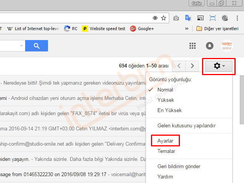Open the Interbim account avatar
This screenshot has width=244, height=183.
click(227, 46)
